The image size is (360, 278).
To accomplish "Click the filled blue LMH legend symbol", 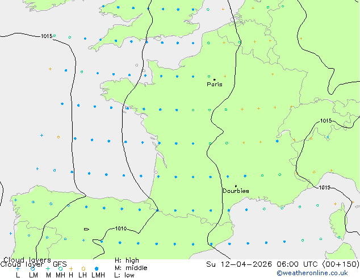I will 97,268.
